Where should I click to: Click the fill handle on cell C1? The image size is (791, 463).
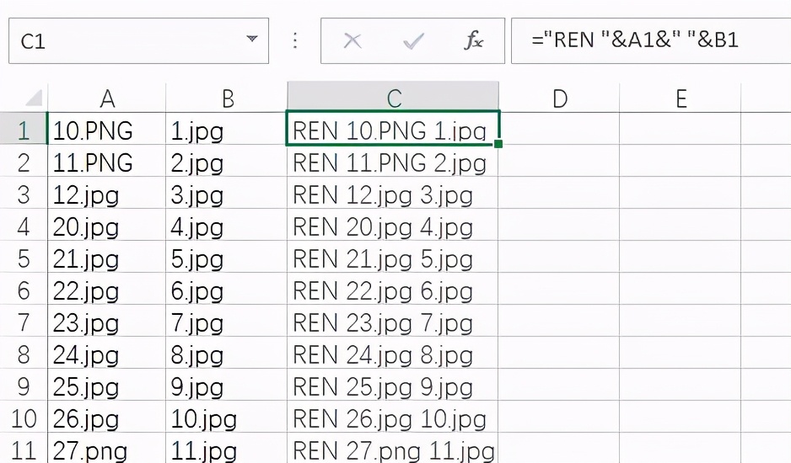click(x=498, y=144)
